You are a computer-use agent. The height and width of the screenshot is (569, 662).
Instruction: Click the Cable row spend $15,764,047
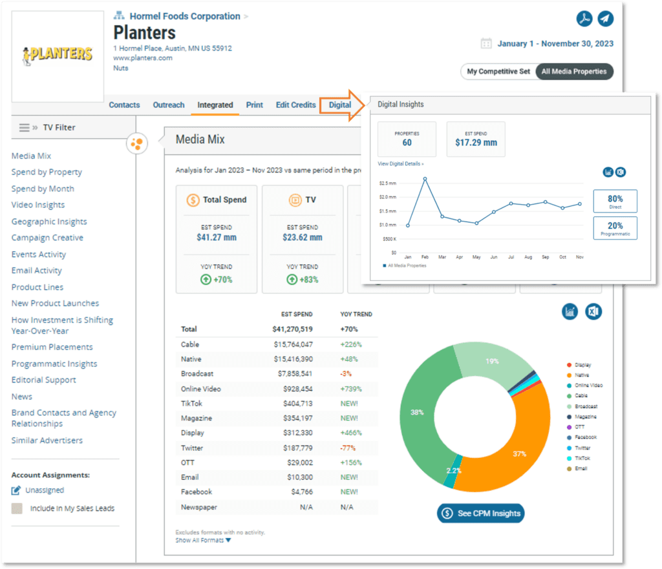(x=293, y=345)
